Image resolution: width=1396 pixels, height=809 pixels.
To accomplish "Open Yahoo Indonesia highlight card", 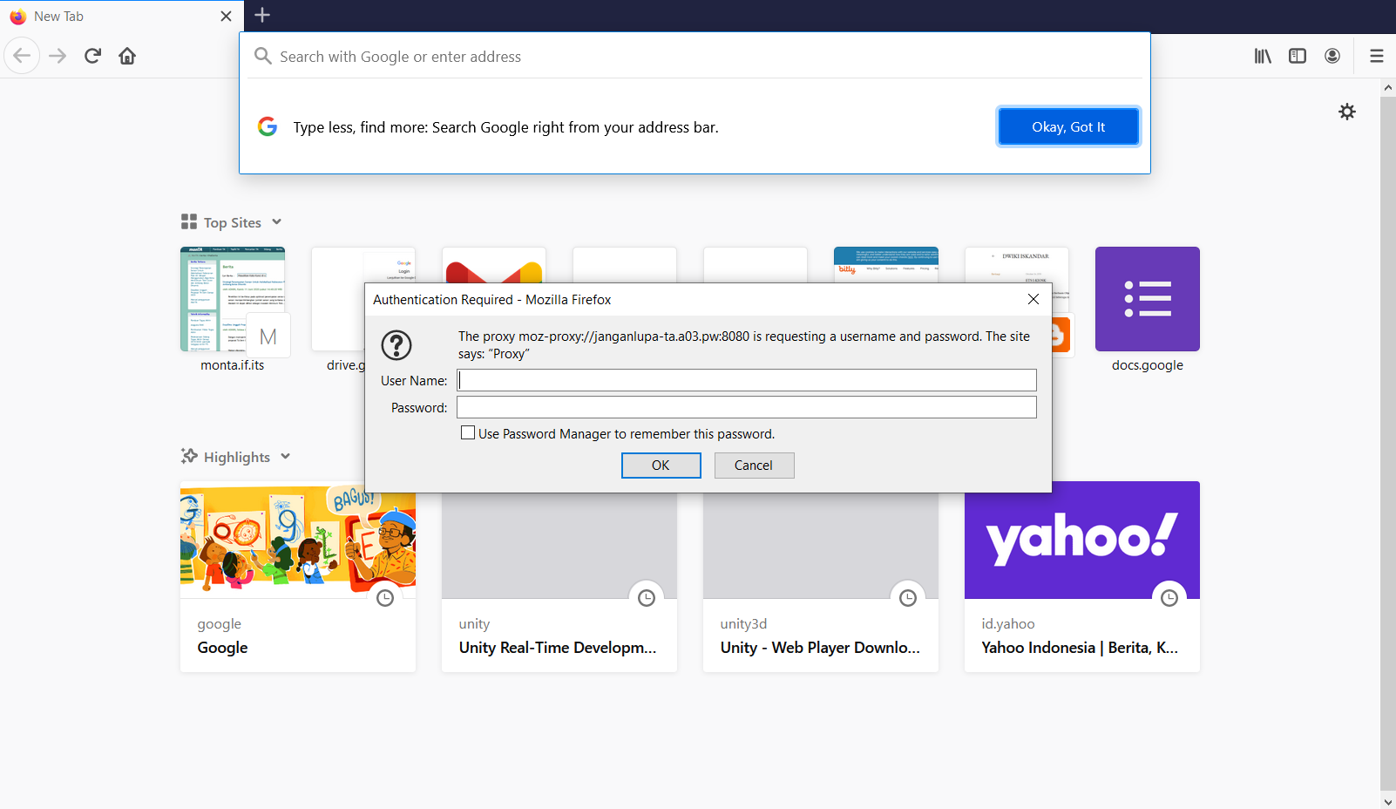I will (x=1082, y=576).
